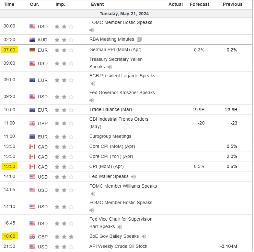Image resolution: width=254 pixels, height=252 pixels.
Task: Open the API Weekly Crude Oil Stock event
Action: click(x=118, y=247)
